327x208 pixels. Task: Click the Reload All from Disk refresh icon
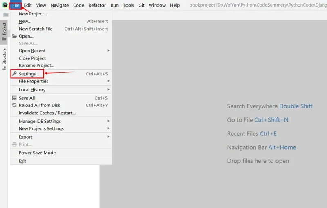[x=14, y=105]
